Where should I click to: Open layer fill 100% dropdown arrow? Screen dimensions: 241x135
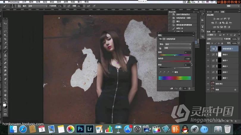click(x=239, y=43)
